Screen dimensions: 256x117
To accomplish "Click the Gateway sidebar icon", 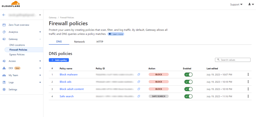I will pos(4,39).
